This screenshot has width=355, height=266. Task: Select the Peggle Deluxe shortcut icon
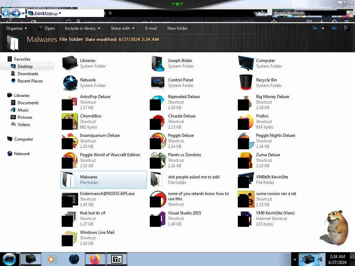(x=158, y=141)
